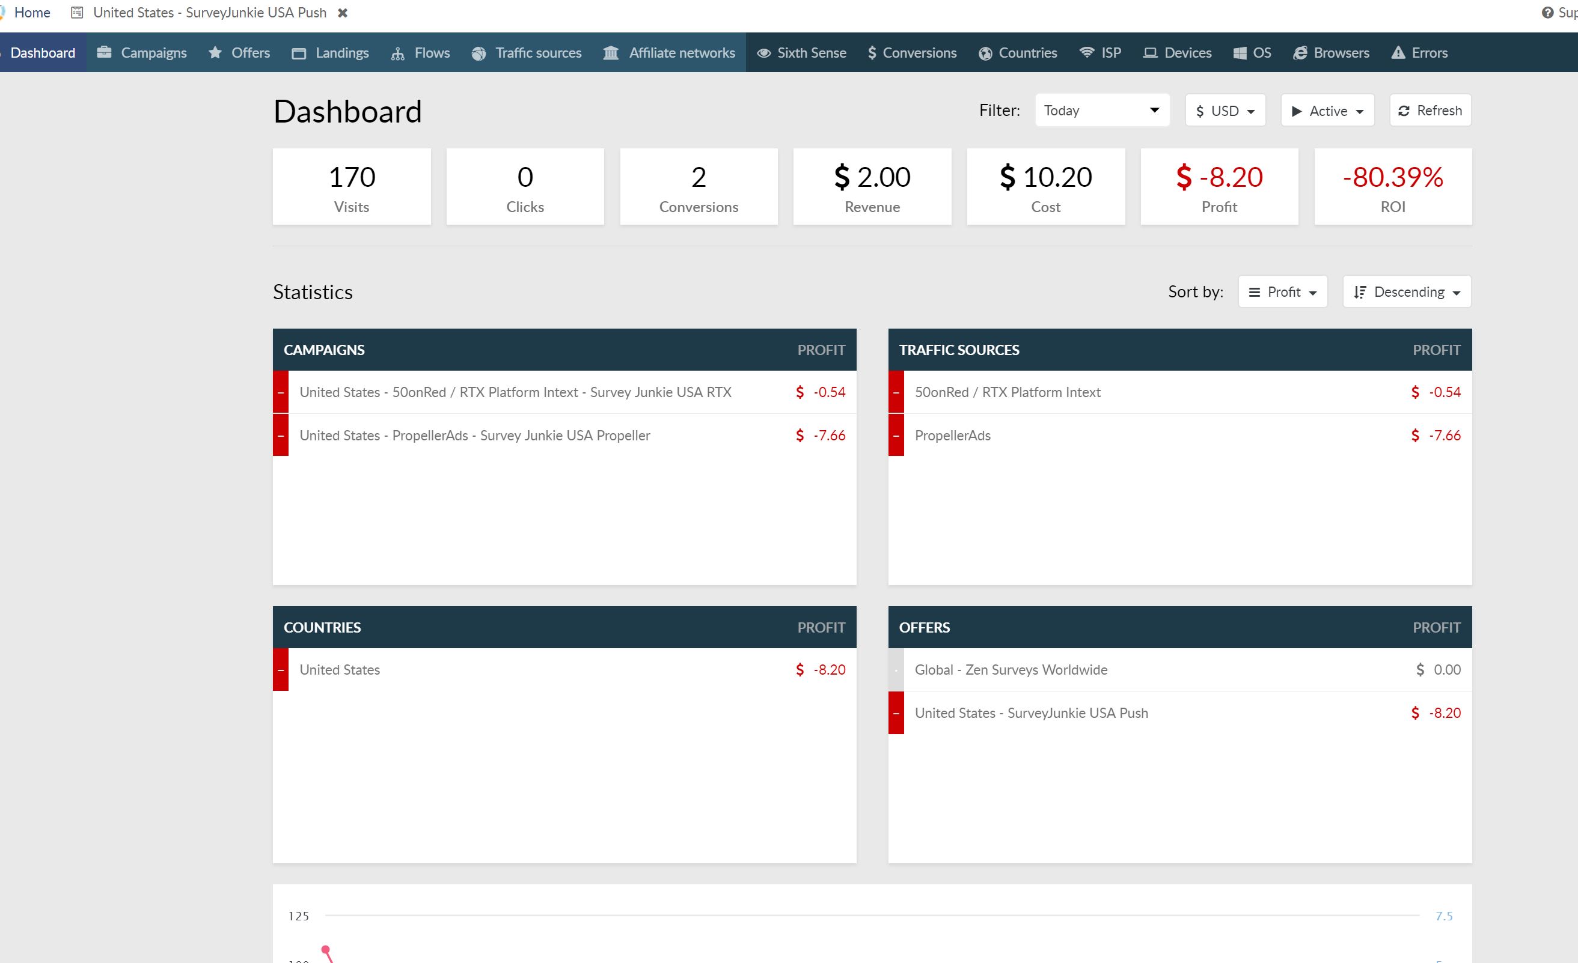Expand the USD currency dropdown
The image size is (1578, 963).
coord(1225,111)
